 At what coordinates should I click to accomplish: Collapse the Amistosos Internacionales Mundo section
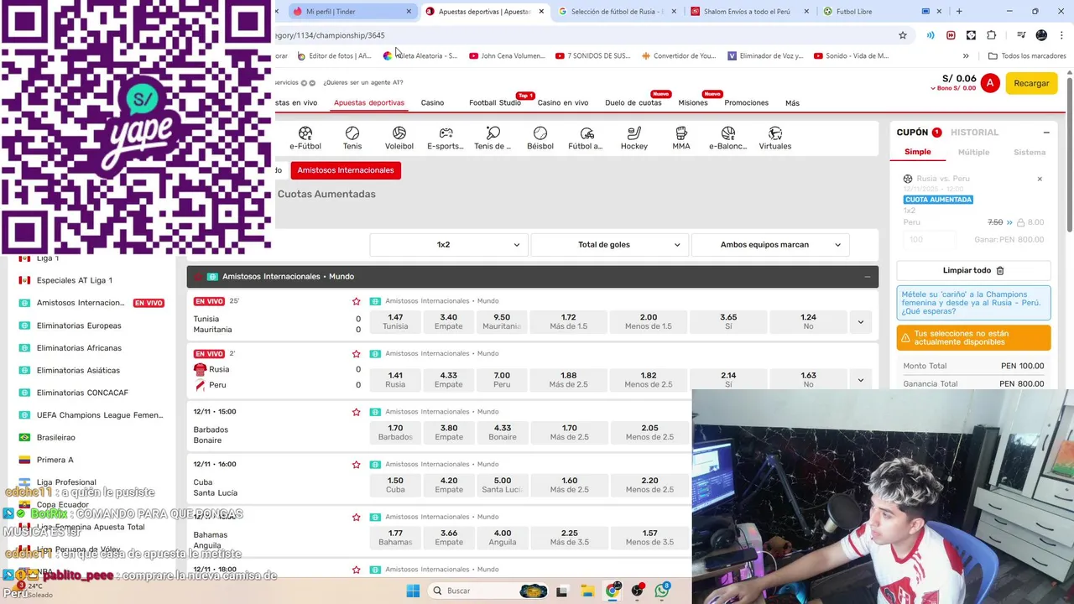pos(867,277)
